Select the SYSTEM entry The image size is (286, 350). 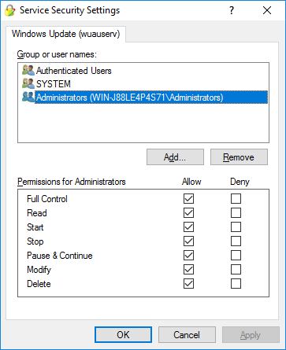(x=54, y=84)
